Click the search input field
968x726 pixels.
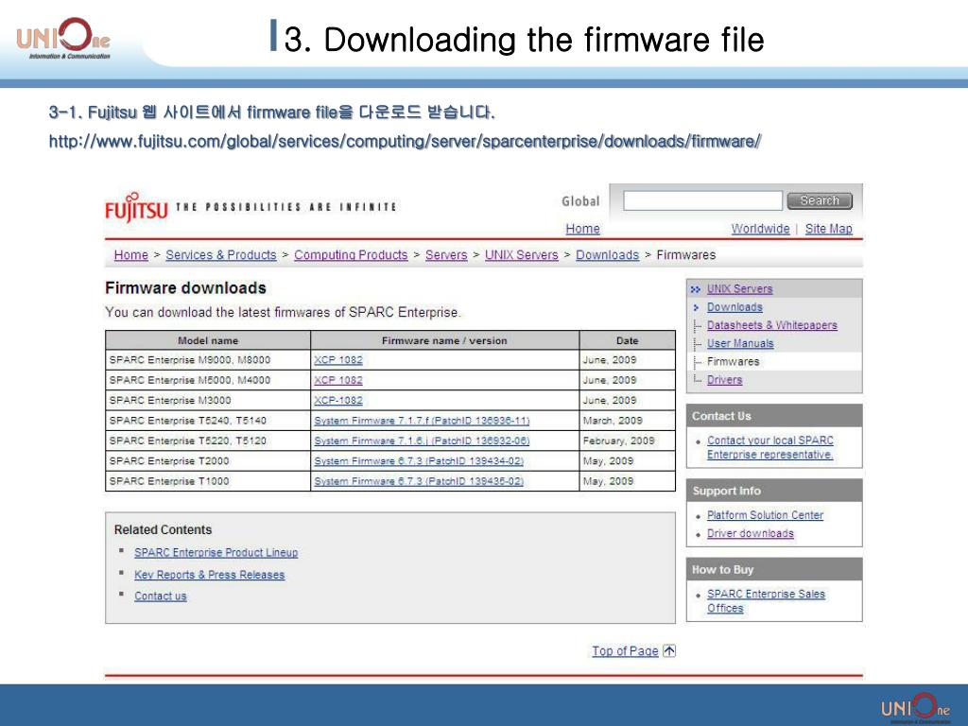(702, 200)
